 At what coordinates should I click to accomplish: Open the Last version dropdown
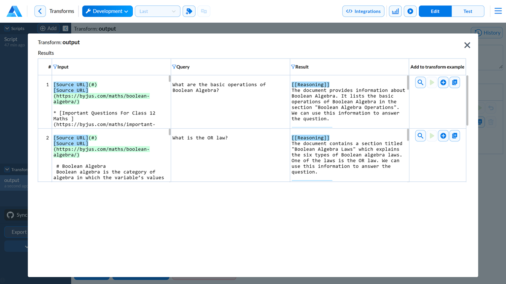point(157,11)
